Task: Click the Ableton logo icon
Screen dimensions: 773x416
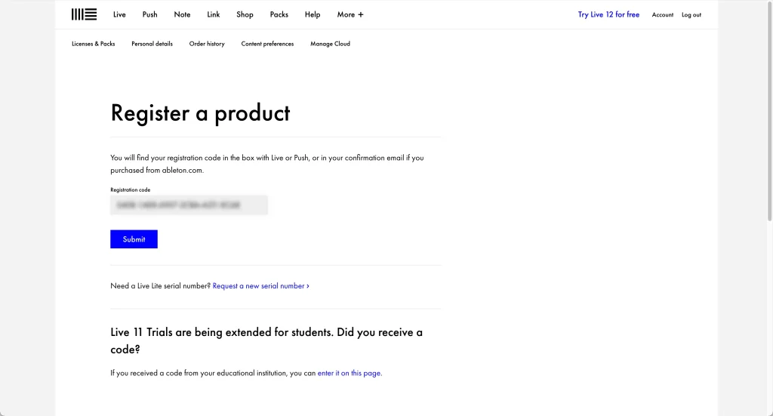Action: tap(84, 14)
